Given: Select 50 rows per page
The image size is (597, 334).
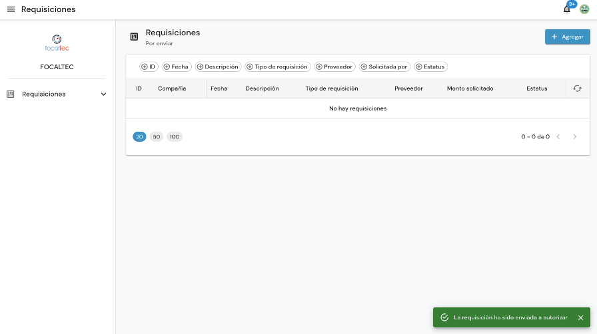Looking at the screenshot, I should [157, 136].
